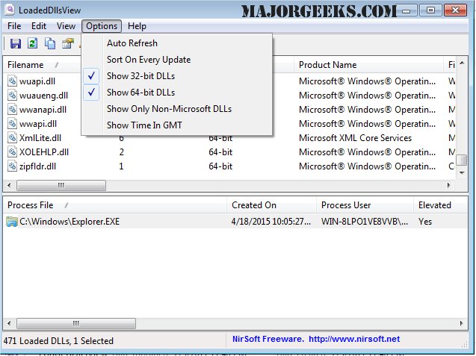Open the Edit menu

(x=39, y=26)
